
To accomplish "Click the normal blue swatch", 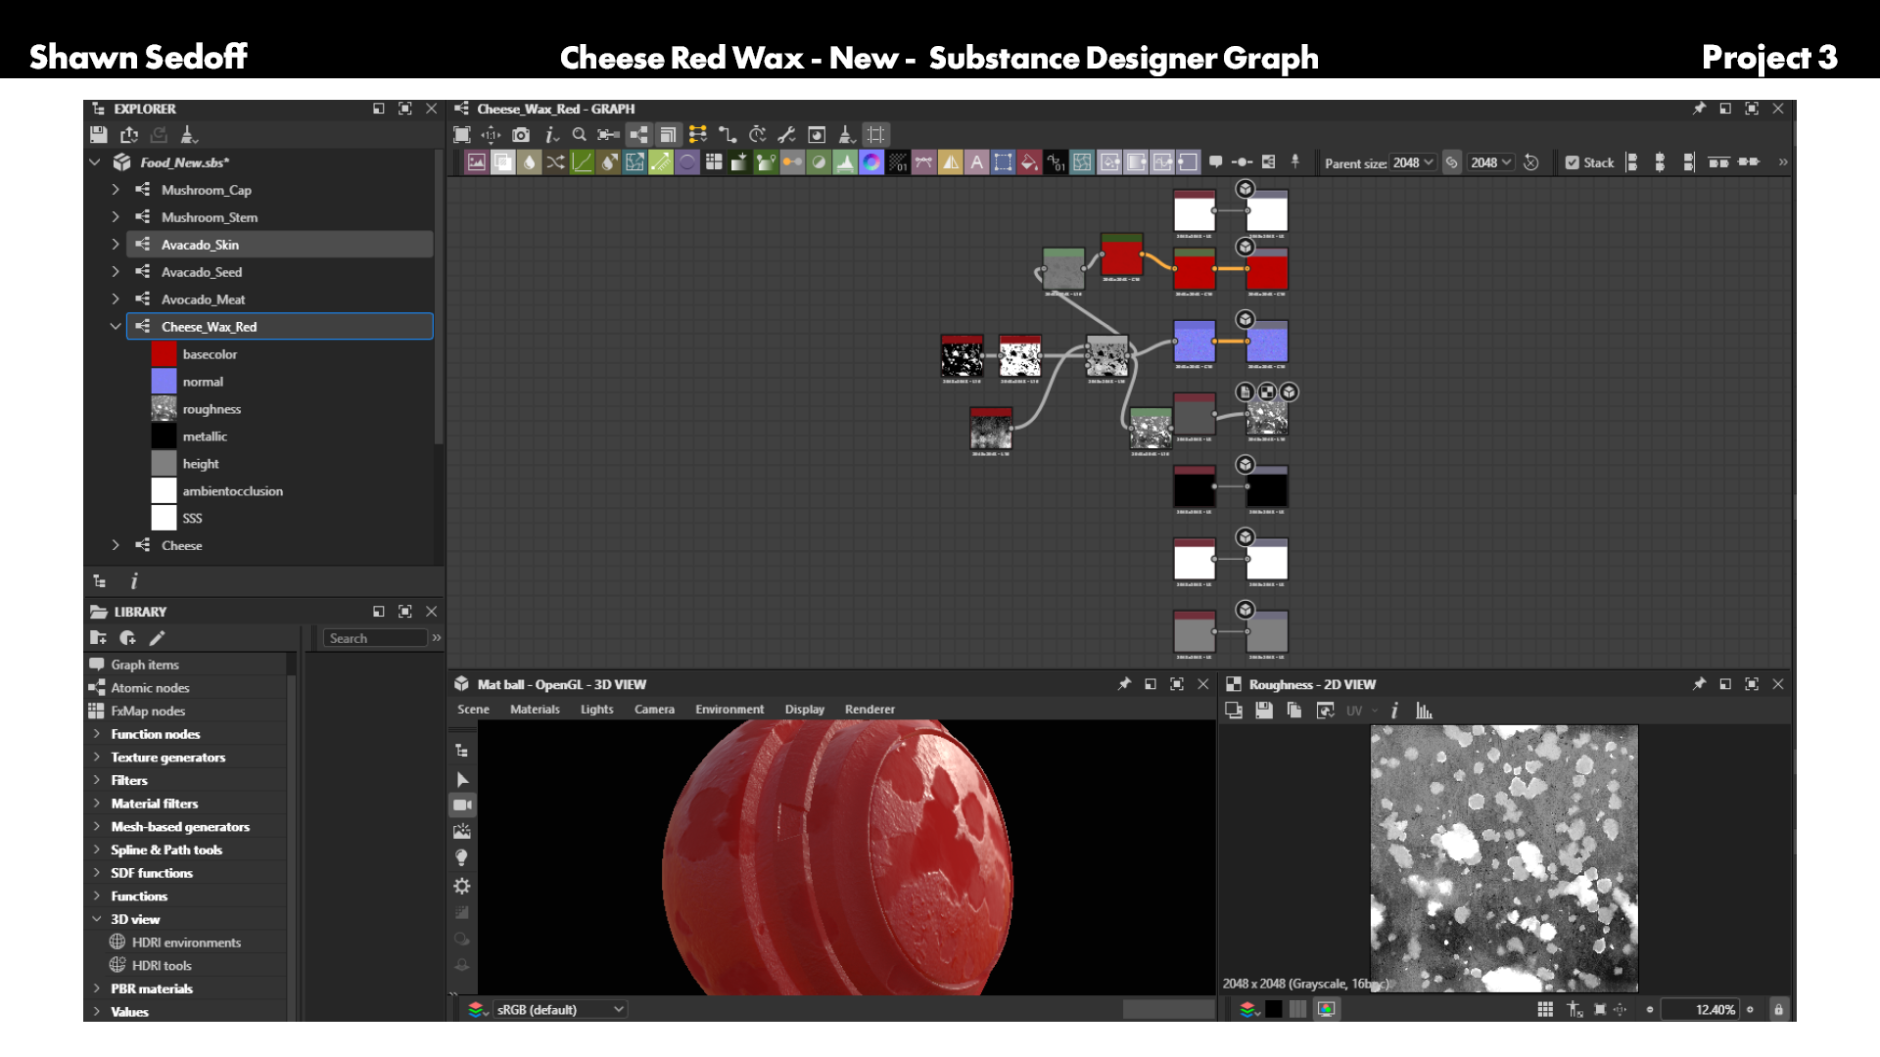I will click(164, 382).
